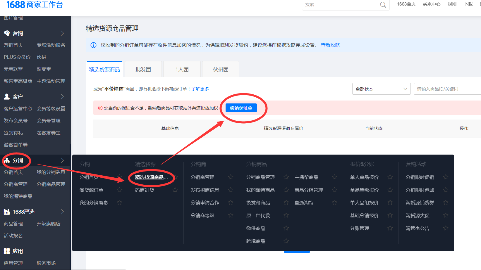Click the 商品ID/关键词 input field
Viewport: 481px width, 270px height.
point(448,89)
